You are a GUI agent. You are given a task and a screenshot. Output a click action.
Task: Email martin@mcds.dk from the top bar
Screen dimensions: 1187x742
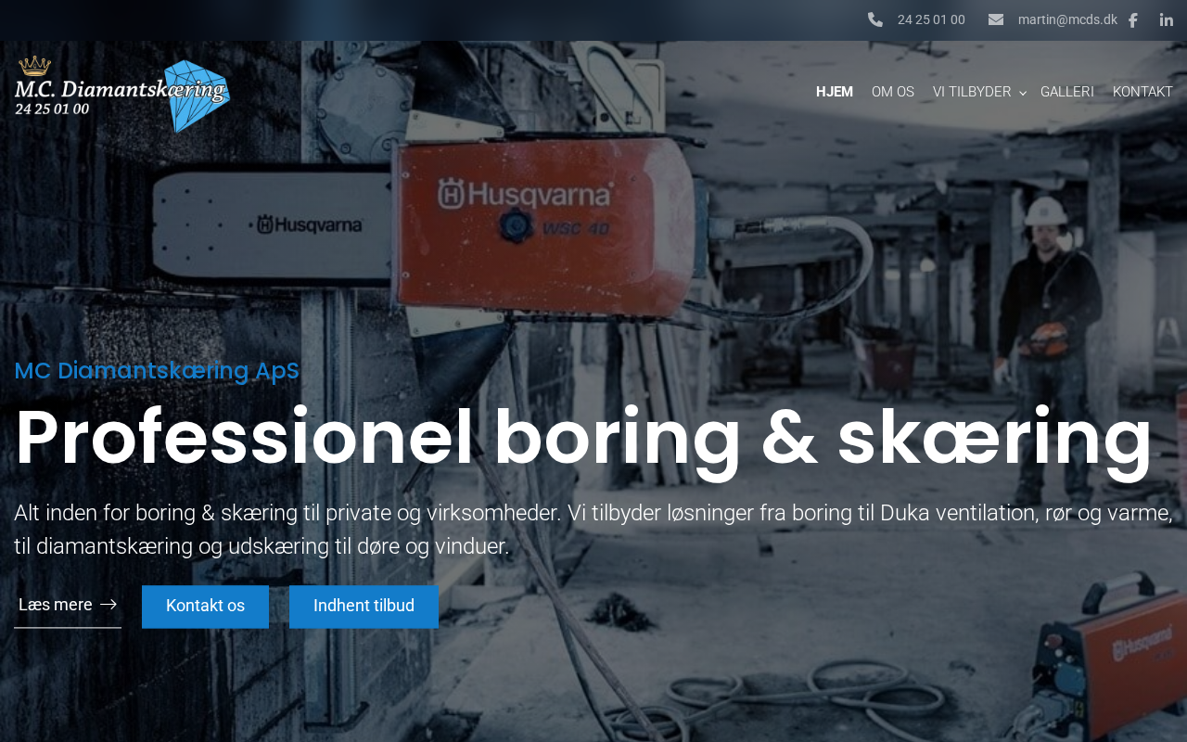pos(1067,19)
